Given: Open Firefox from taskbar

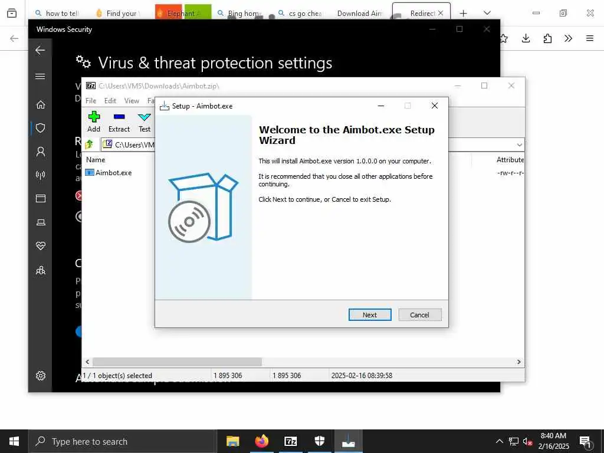Looking at the screenshot, I should point(261,441).
